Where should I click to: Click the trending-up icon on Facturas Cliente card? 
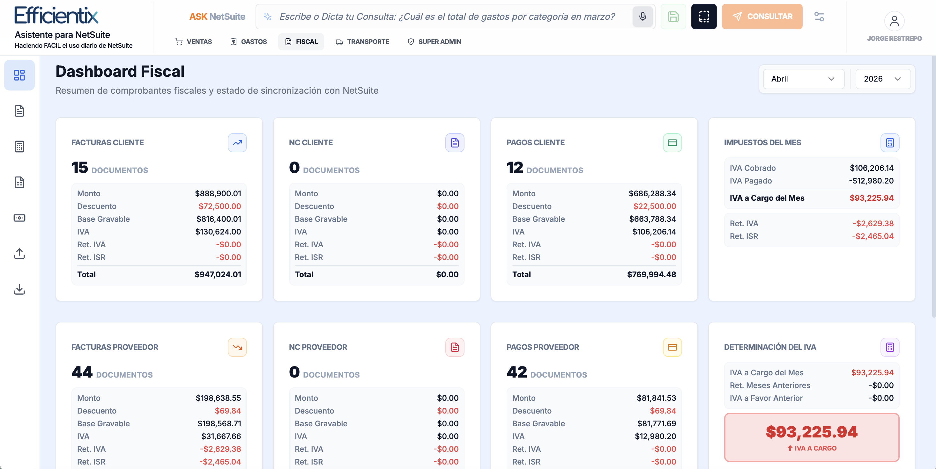pos(237,143)
